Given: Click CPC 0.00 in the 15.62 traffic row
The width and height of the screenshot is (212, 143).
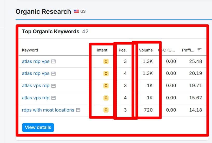Looking at the screenshot, I should coord(171,98).
